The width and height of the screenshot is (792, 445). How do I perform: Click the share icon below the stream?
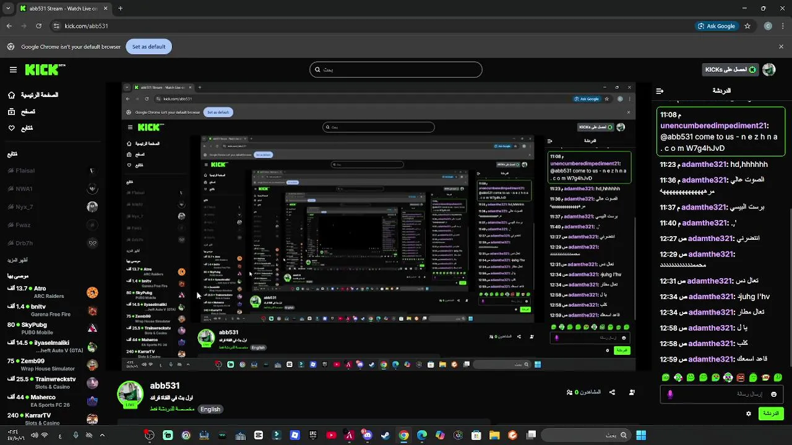(x=612, y=392)
